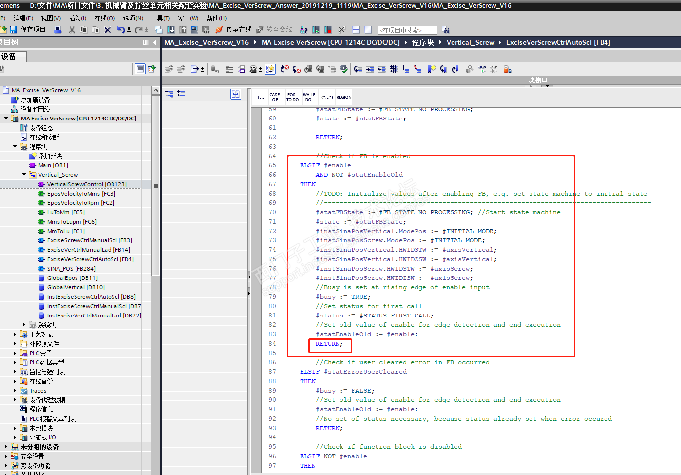Expand the 系统块 folder
The width and height of the screenshot is (681, 475).
[x=24, y=325]
